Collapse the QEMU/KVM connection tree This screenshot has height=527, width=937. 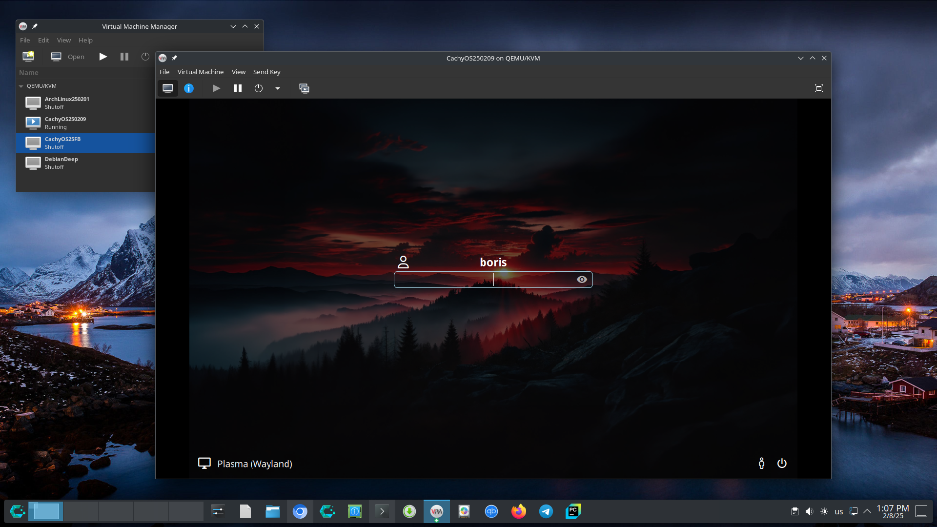[x=21, y=86]
